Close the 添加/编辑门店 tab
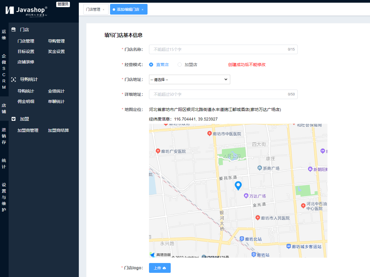The height and width of the screenshot is (277, 370). tap(142, 10)
